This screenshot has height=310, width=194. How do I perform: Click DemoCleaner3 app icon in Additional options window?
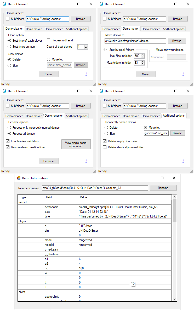pos(102,91)
